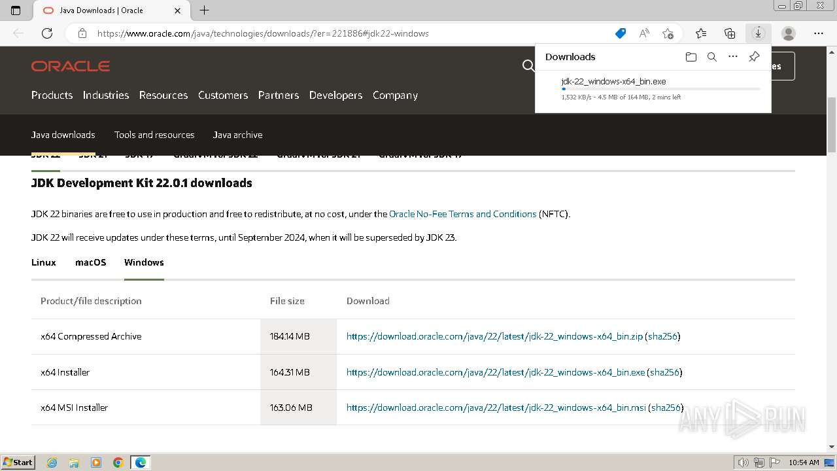Switch to the macOS tab

point(90,262)
